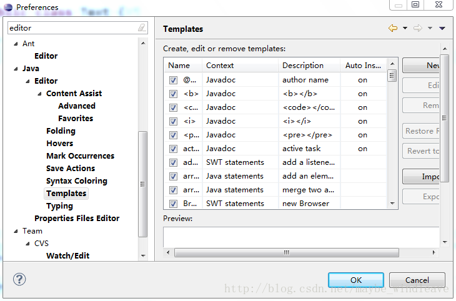The image size is (456, 301).
Task: Click the forward navigation arrow icon
Action: (418, 28)
